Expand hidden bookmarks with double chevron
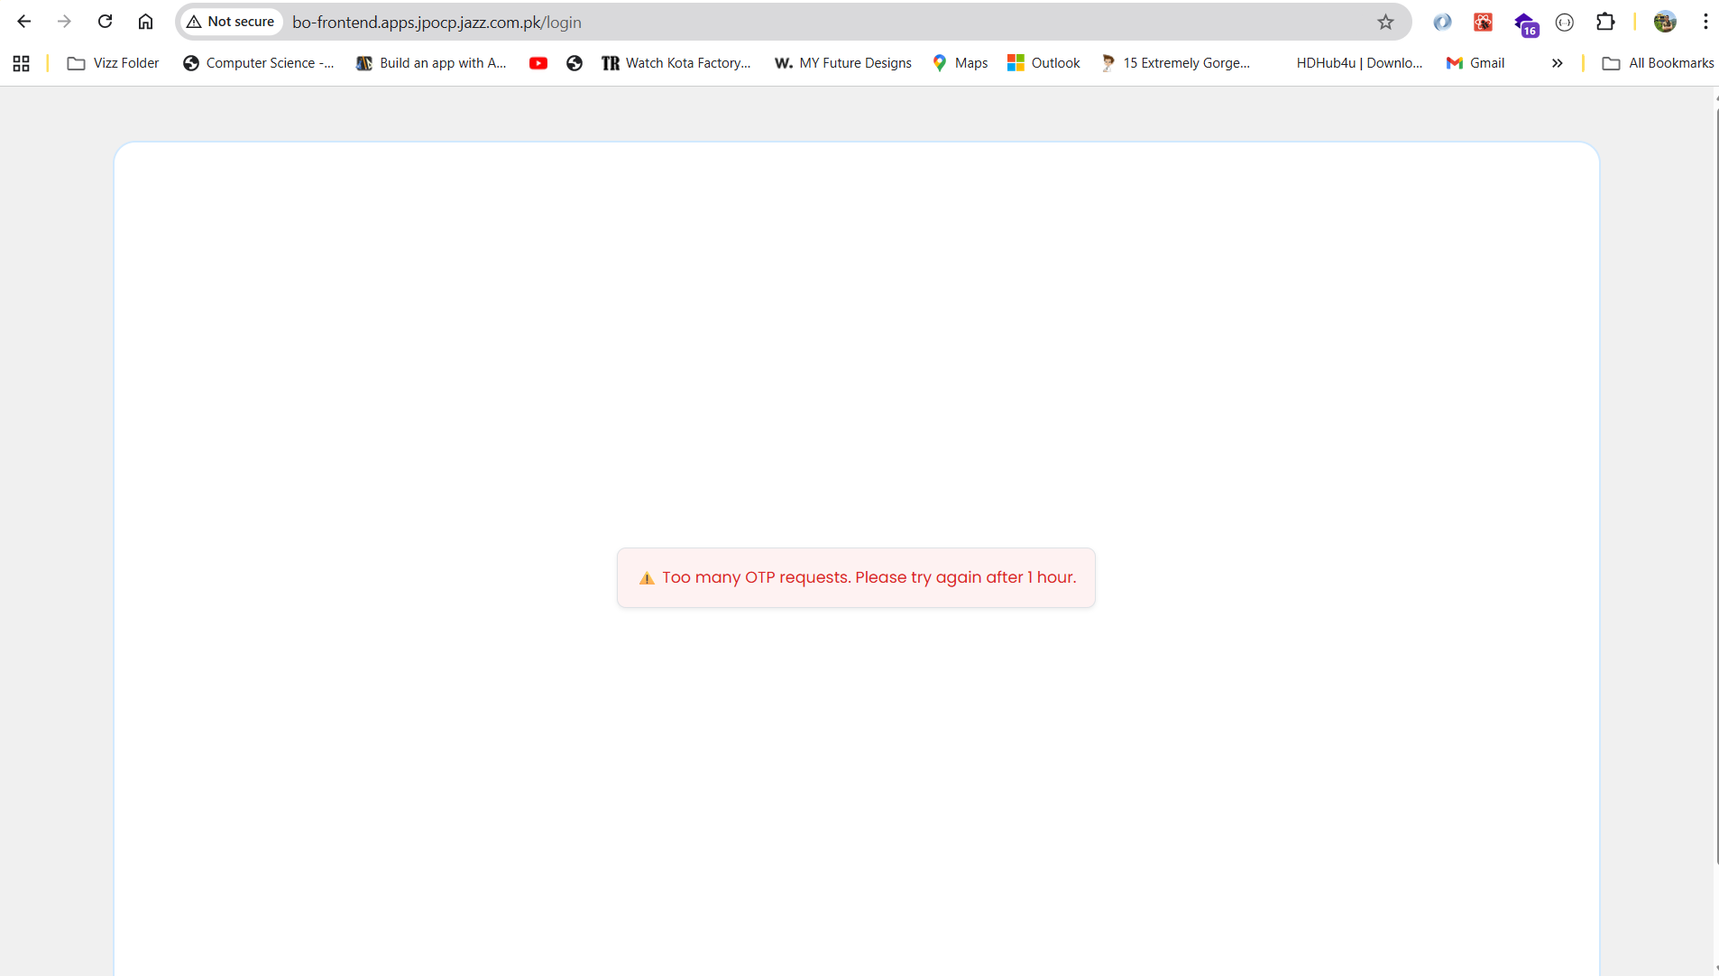The height and width of the screenshot is (976, 1719). tap(1557, 63)
